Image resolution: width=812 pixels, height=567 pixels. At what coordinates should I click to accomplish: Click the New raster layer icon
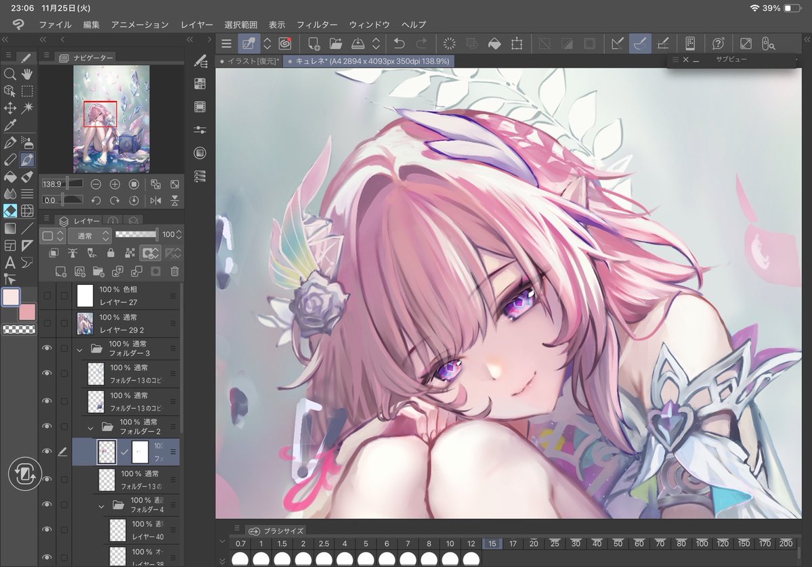[x=60, y=271]
